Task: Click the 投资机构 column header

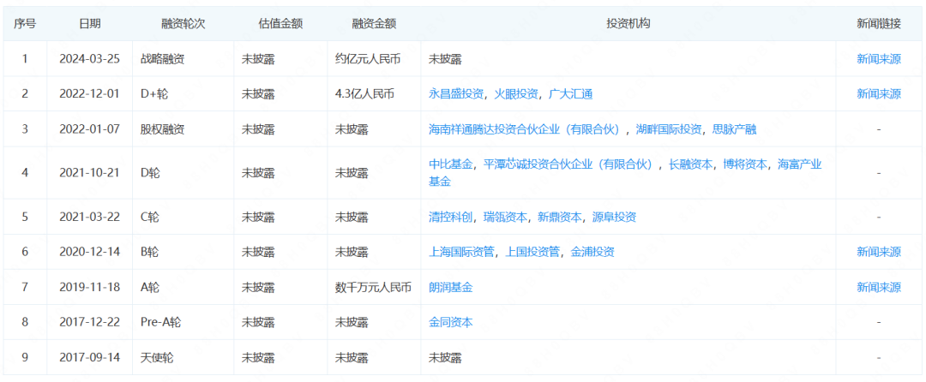Action: [x=628, y=24]
